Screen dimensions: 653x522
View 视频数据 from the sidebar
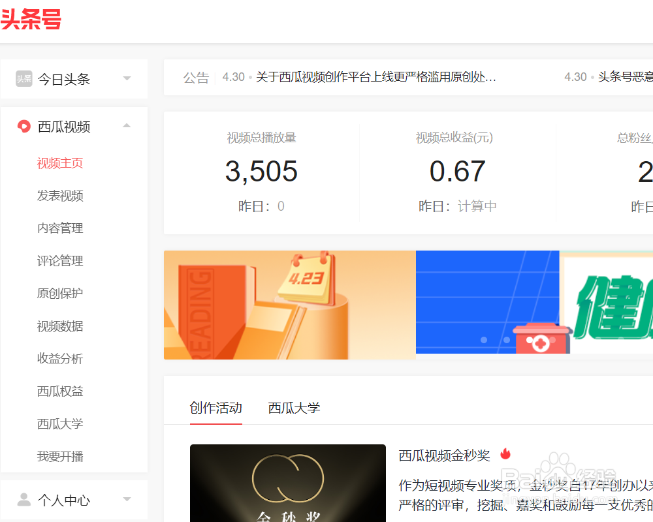(60, 326)
